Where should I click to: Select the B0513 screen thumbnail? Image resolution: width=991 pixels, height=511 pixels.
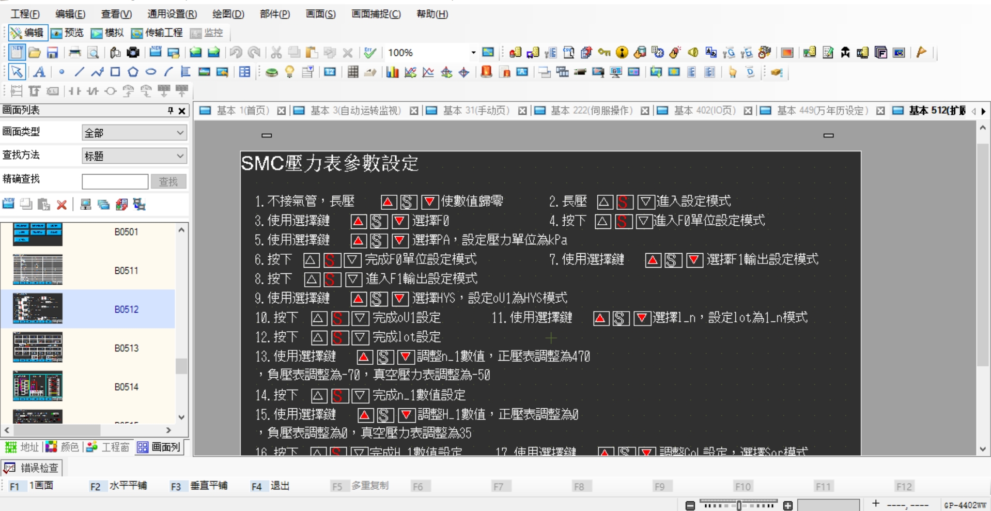point(38,347)
